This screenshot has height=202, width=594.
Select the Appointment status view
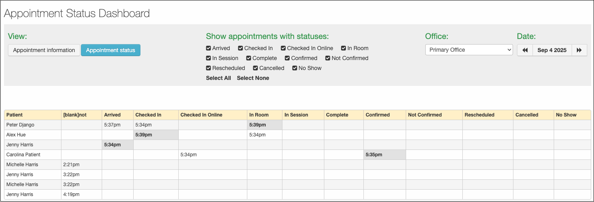tap(111, 50)
